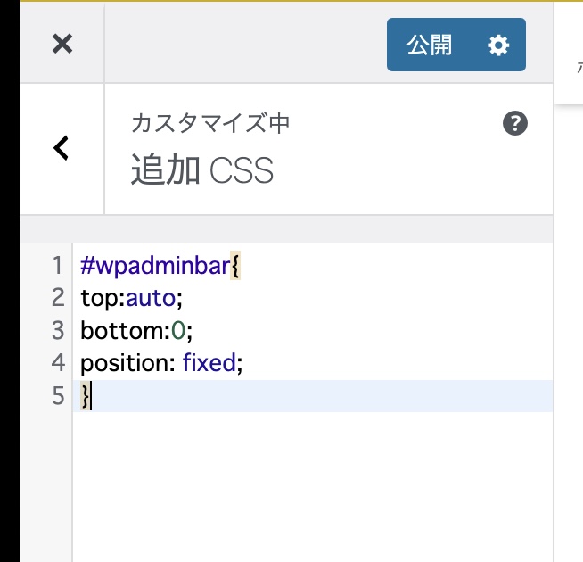Open publish settings gear icon
The image size is (583, 562).
498,45
